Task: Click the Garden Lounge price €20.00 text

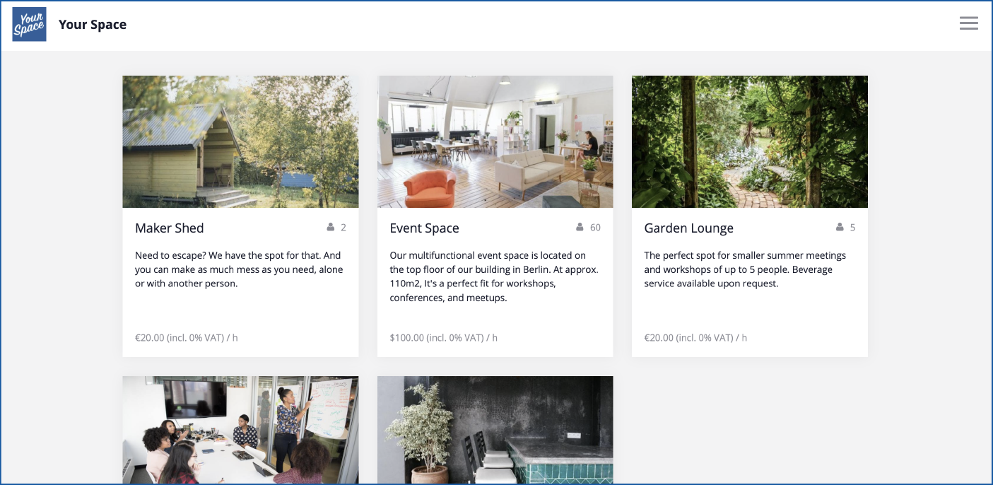Action: tap(695, 338)
